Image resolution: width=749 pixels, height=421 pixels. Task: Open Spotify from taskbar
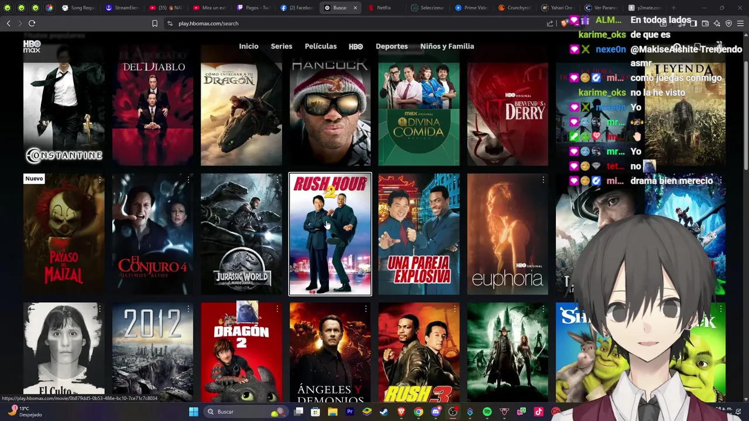487,412
